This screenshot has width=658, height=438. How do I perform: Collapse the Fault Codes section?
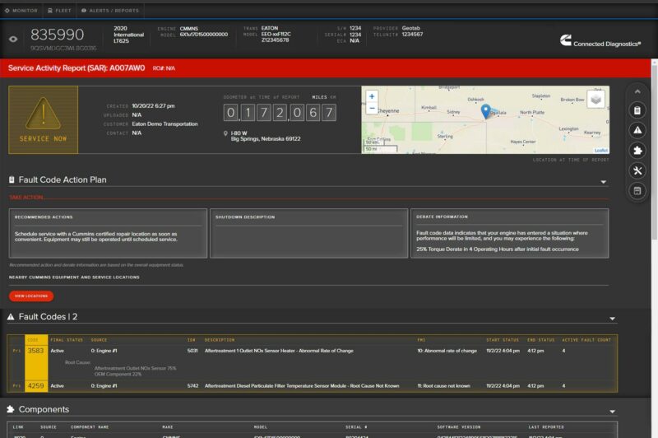611,319
